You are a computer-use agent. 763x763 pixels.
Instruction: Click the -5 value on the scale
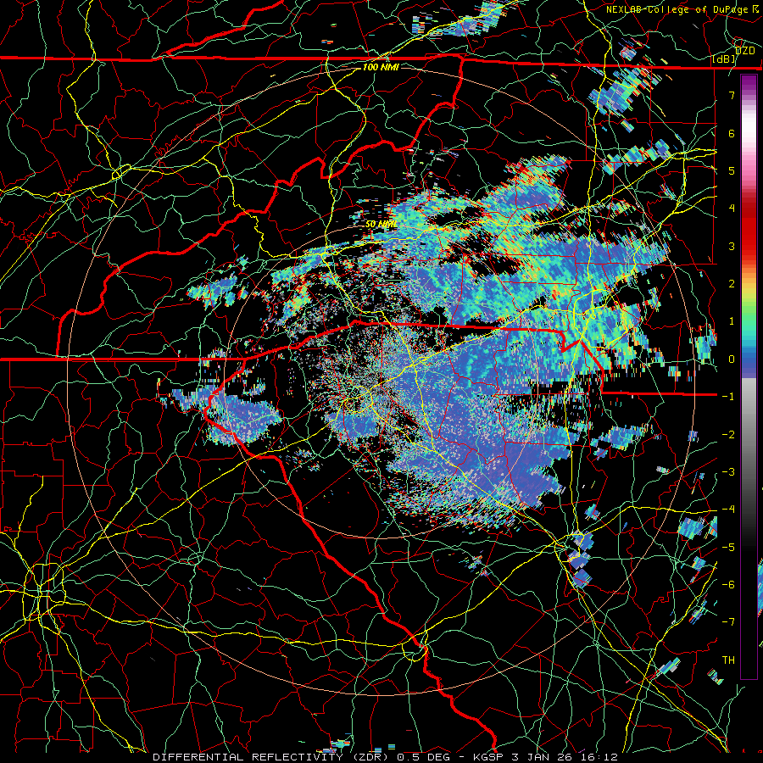(x=728, y=548)
